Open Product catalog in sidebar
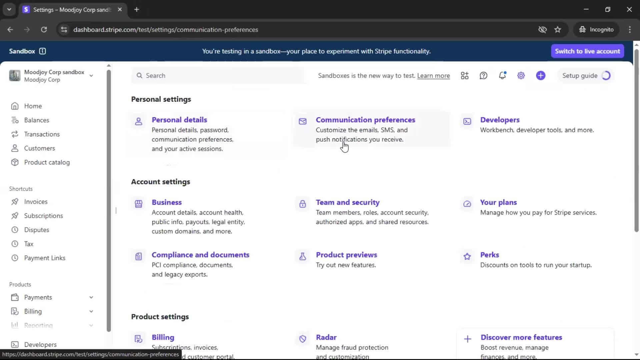Screen dimensions: 640x360 47,162
